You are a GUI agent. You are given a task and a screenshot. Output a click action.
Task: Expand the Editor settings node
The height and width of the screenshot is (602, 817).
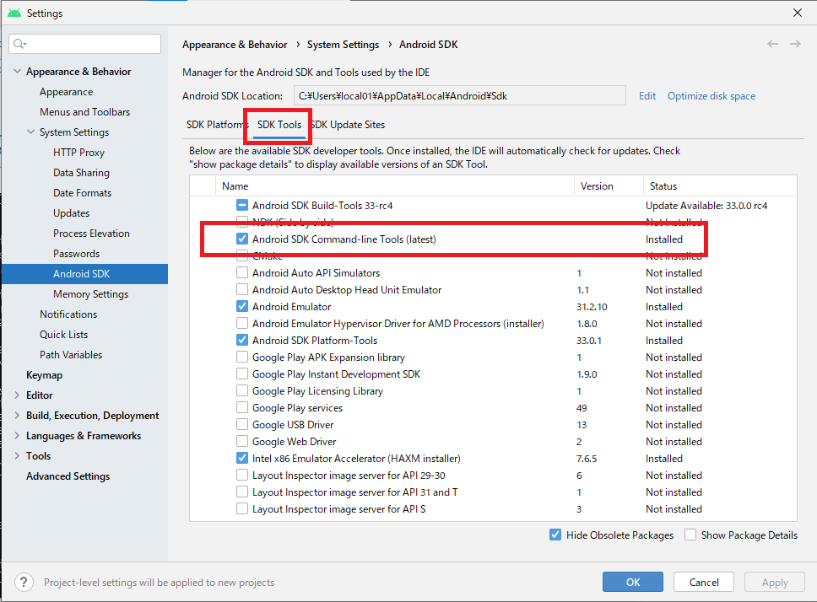coord(17,395)
